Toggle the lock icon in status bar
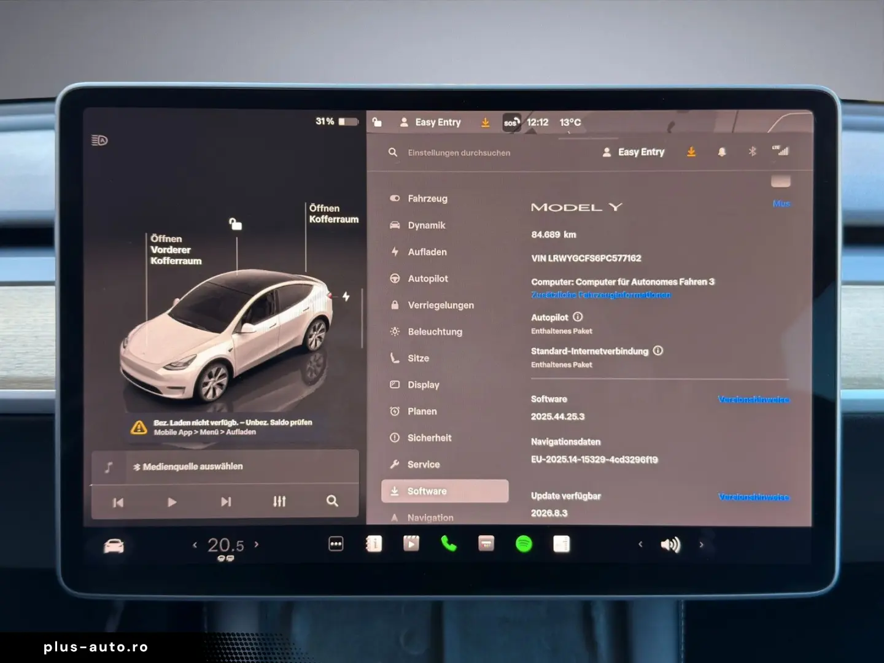The height and width of the screenshot is (663, 884). [377, 122]
